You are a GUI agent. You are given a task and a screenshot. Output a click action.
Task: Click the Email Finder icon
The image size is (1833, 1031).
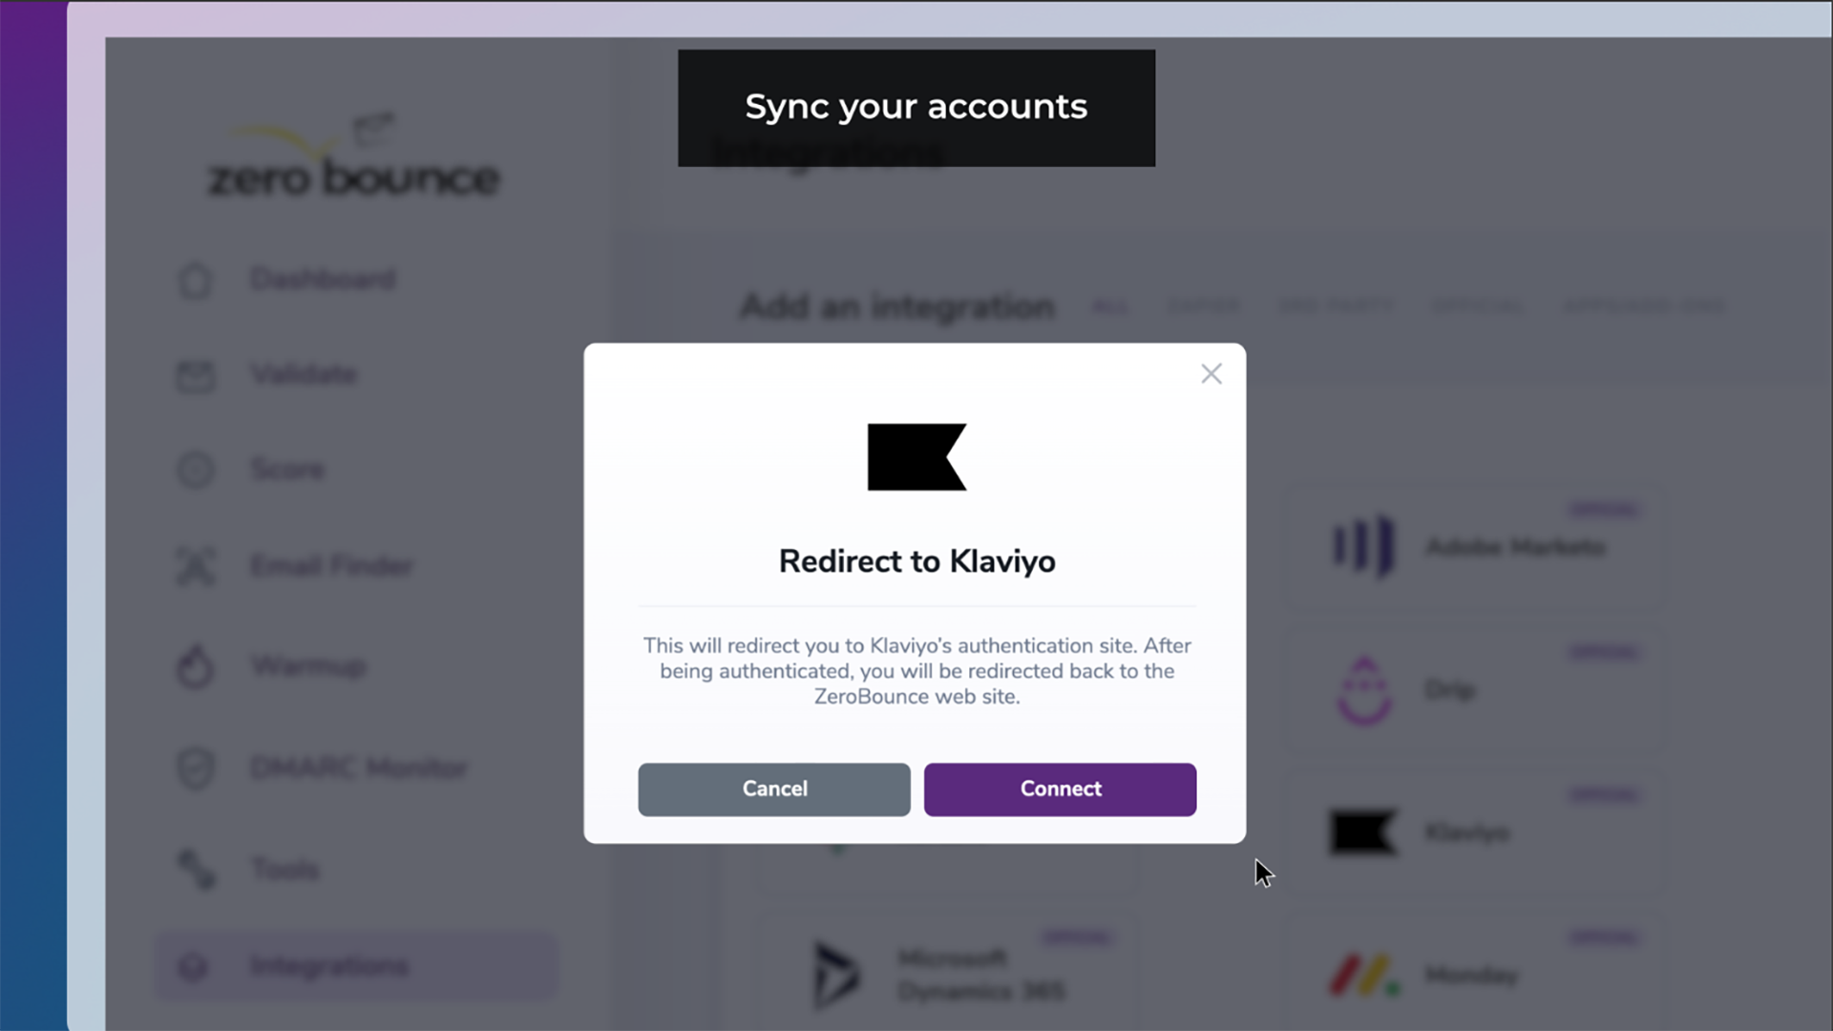point(195,566)
